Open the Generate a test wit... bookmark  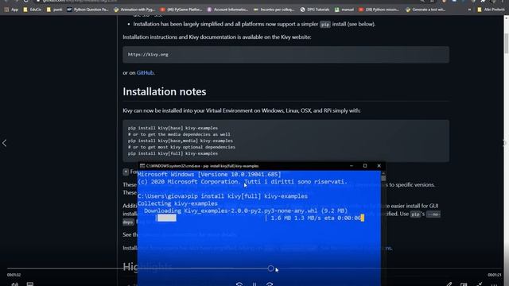425,10
